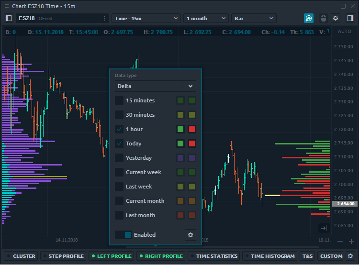Screen dimensions: 359x265
Task: Pick the red color swatch for Today
Action: coord(192,144)
